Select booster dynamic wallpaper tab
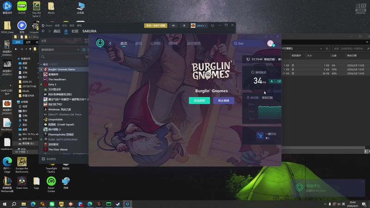Image resolution: width=370 pixels, height=208 pixels. (194, 43)
